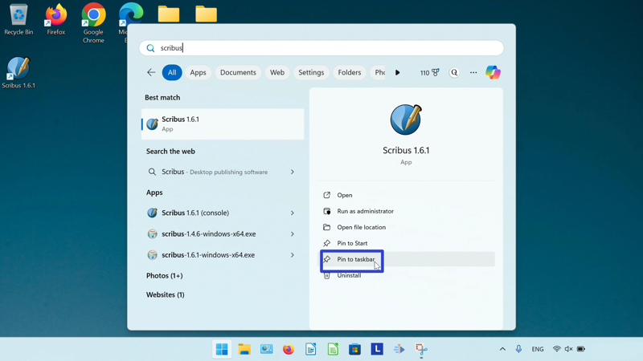Select the Scribus 1.6.1 desktop shortcut
This screenshot has width=643, height=361.
click(x=18, y=72)
